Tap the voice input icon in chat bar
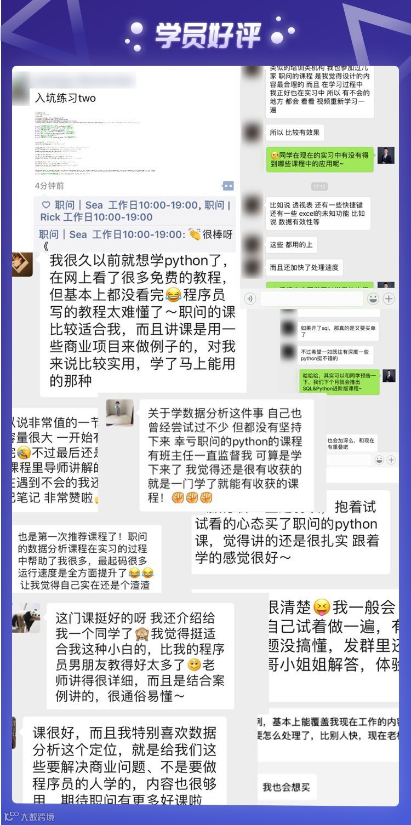This screenshot has width=411, height=825. 250,299
